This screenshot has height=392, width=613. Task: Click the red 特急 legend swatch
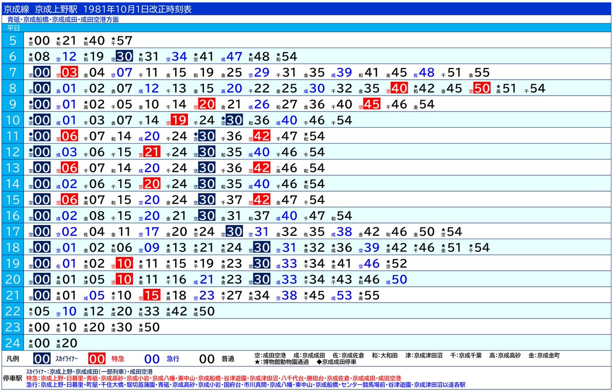(x=97, y=359)
